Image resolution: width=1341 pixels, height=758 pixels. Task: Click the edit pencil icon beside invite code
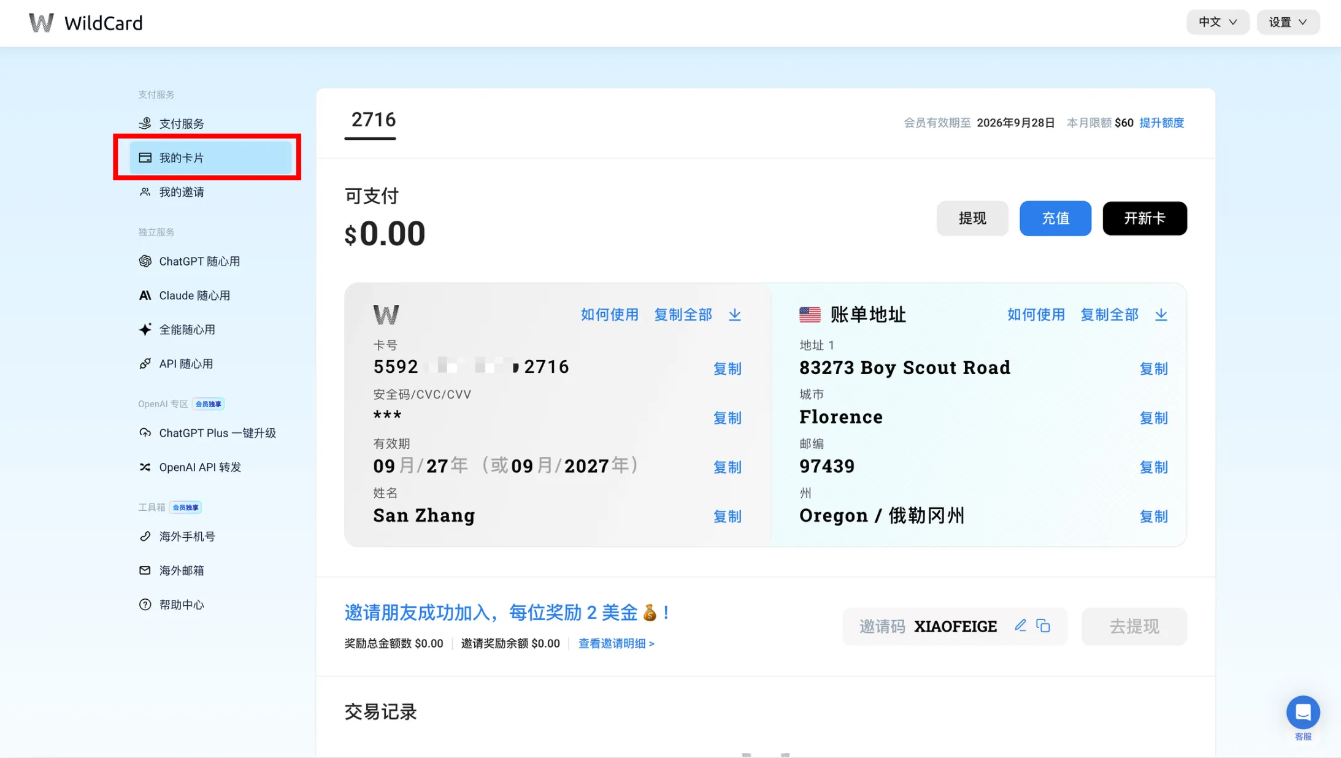(x=1020, y=626)
